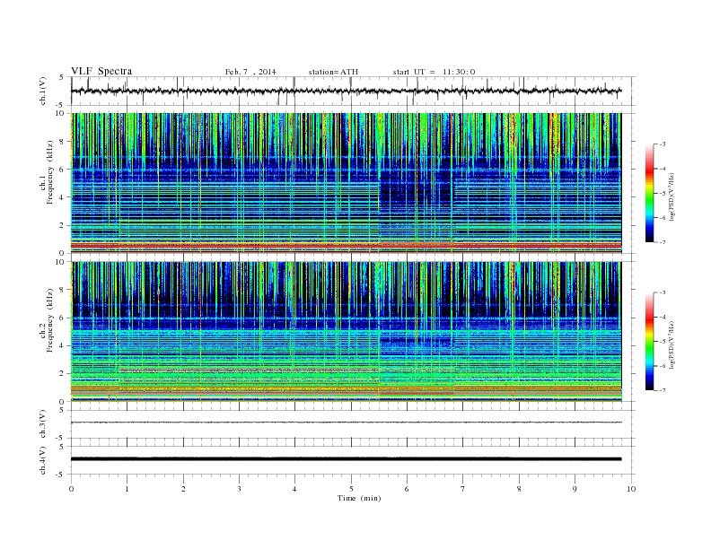Click the '8' kHz tick on ch.2 frequency axis
This screenshot has width=711, height=549.
(62, 290)
